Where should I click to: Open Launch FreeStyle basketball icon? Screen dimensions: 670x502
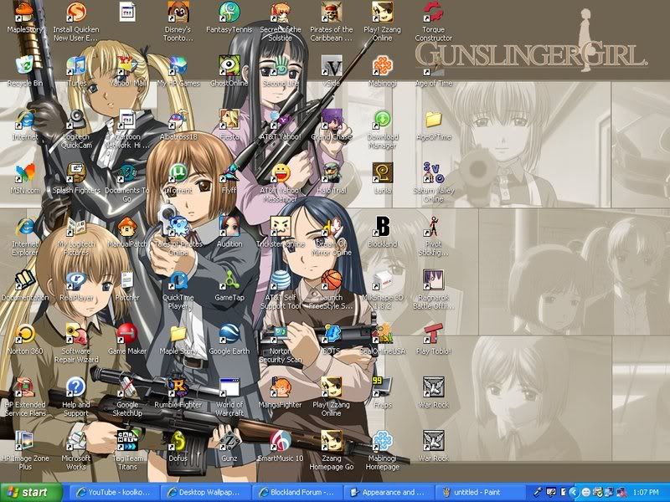point(332,280)
